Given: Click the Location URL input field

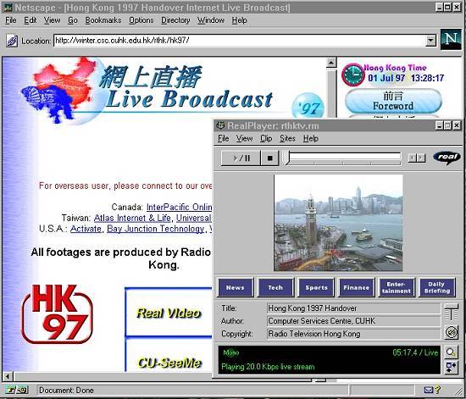Looking at the screenshot, I should 240,41.
